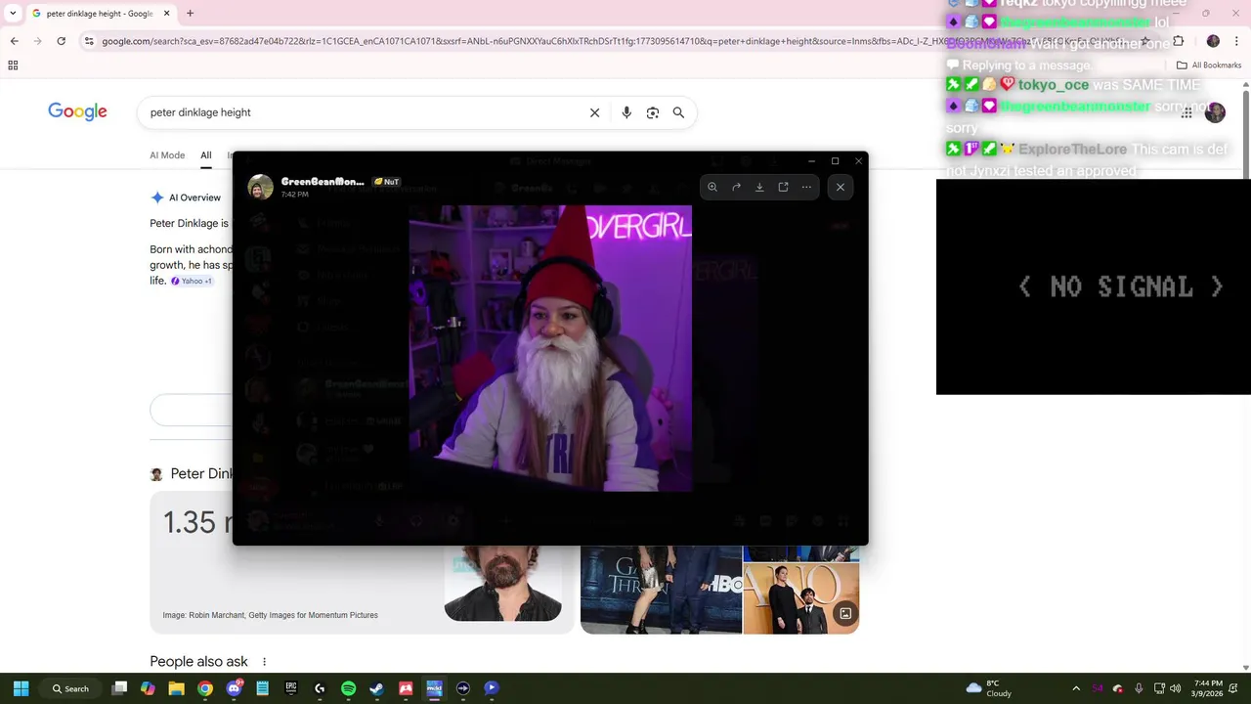The width and height of the screenshot is (1251, 704).
Task: Open File Explorer from taskbar
Action: (176, 688)
